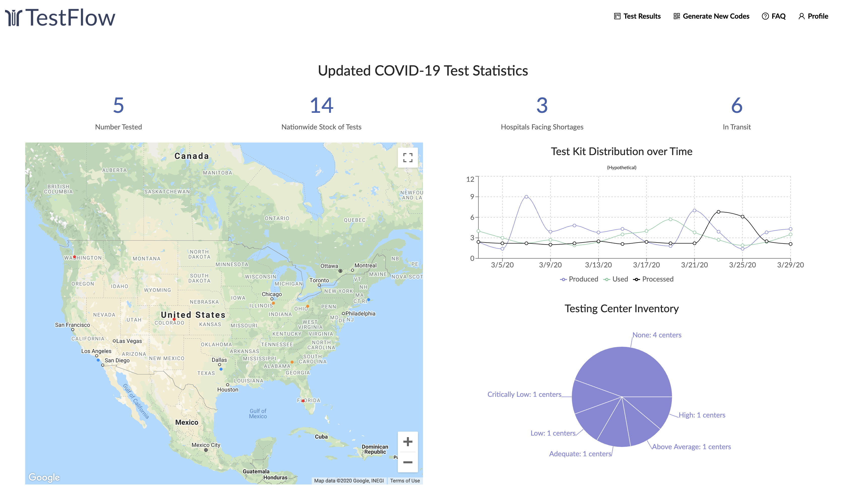This screenshot has height=489, width=846.
Task: Open Generate New Codes page
Action: tap(711, 16)
